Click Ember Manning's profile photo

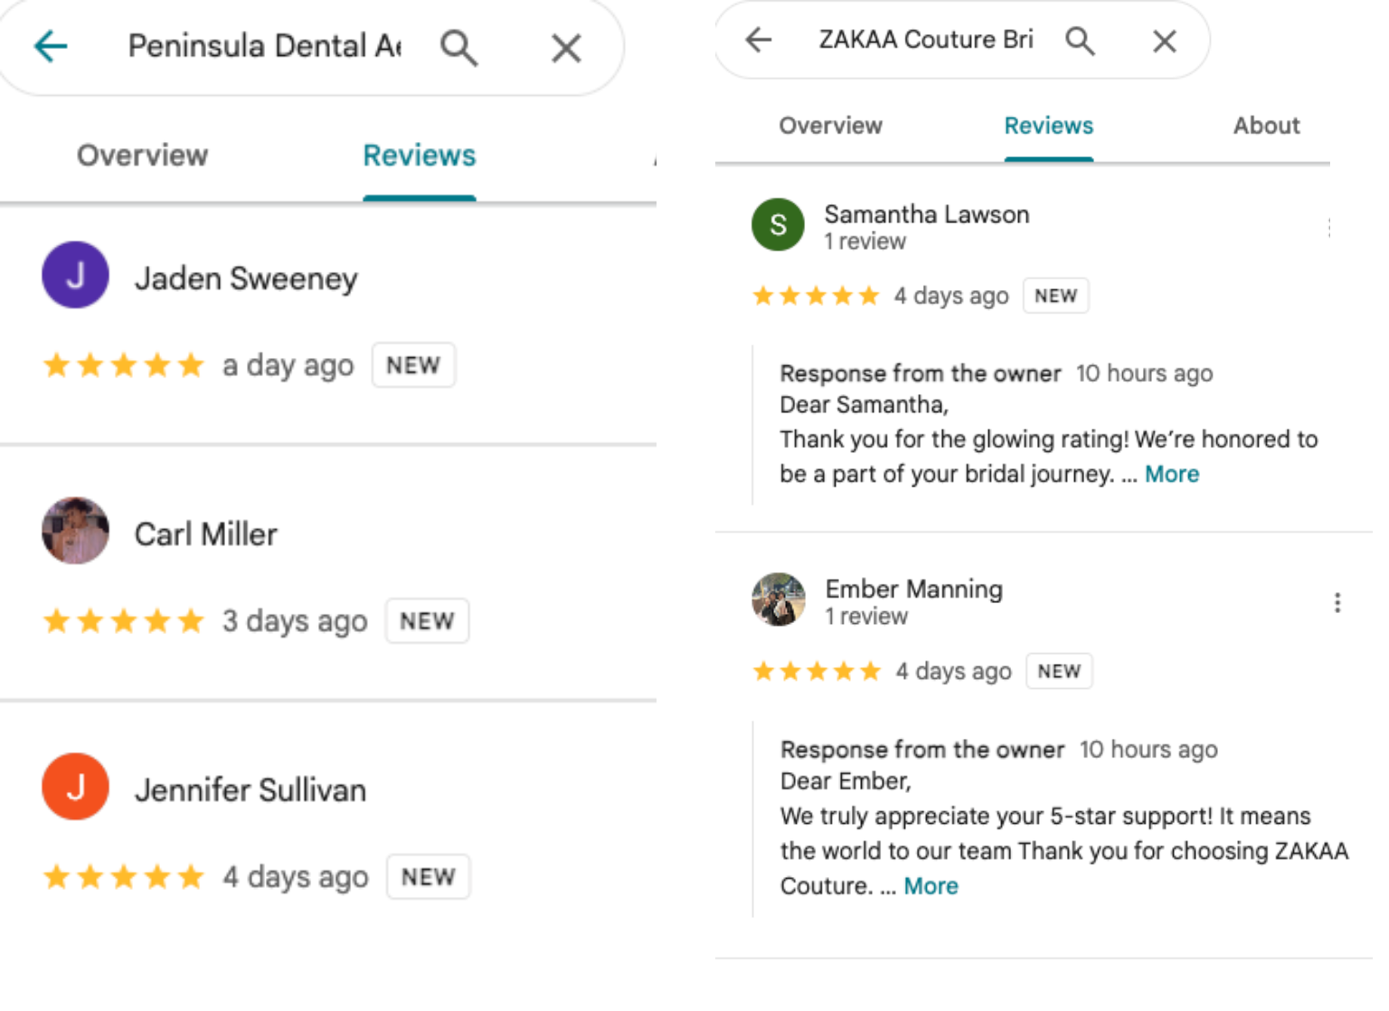point(779,600)
